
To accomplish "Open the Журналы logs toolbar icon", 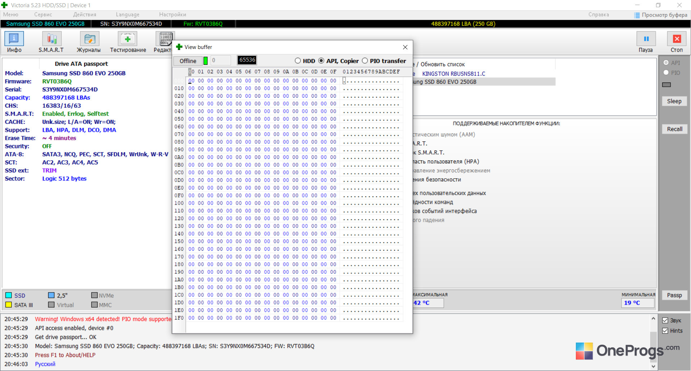I will [x=89, y=39].
